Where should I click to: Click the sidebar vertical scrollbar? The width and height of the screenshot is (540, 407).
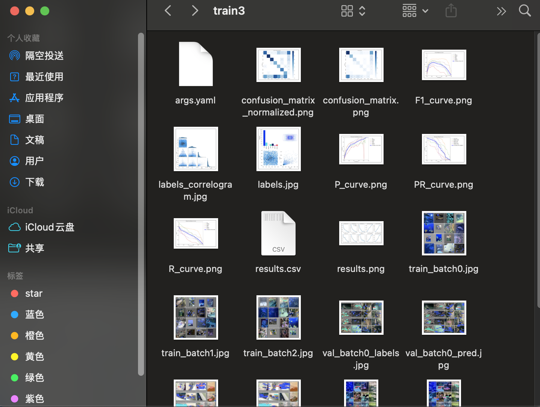[x=141, y=204]
